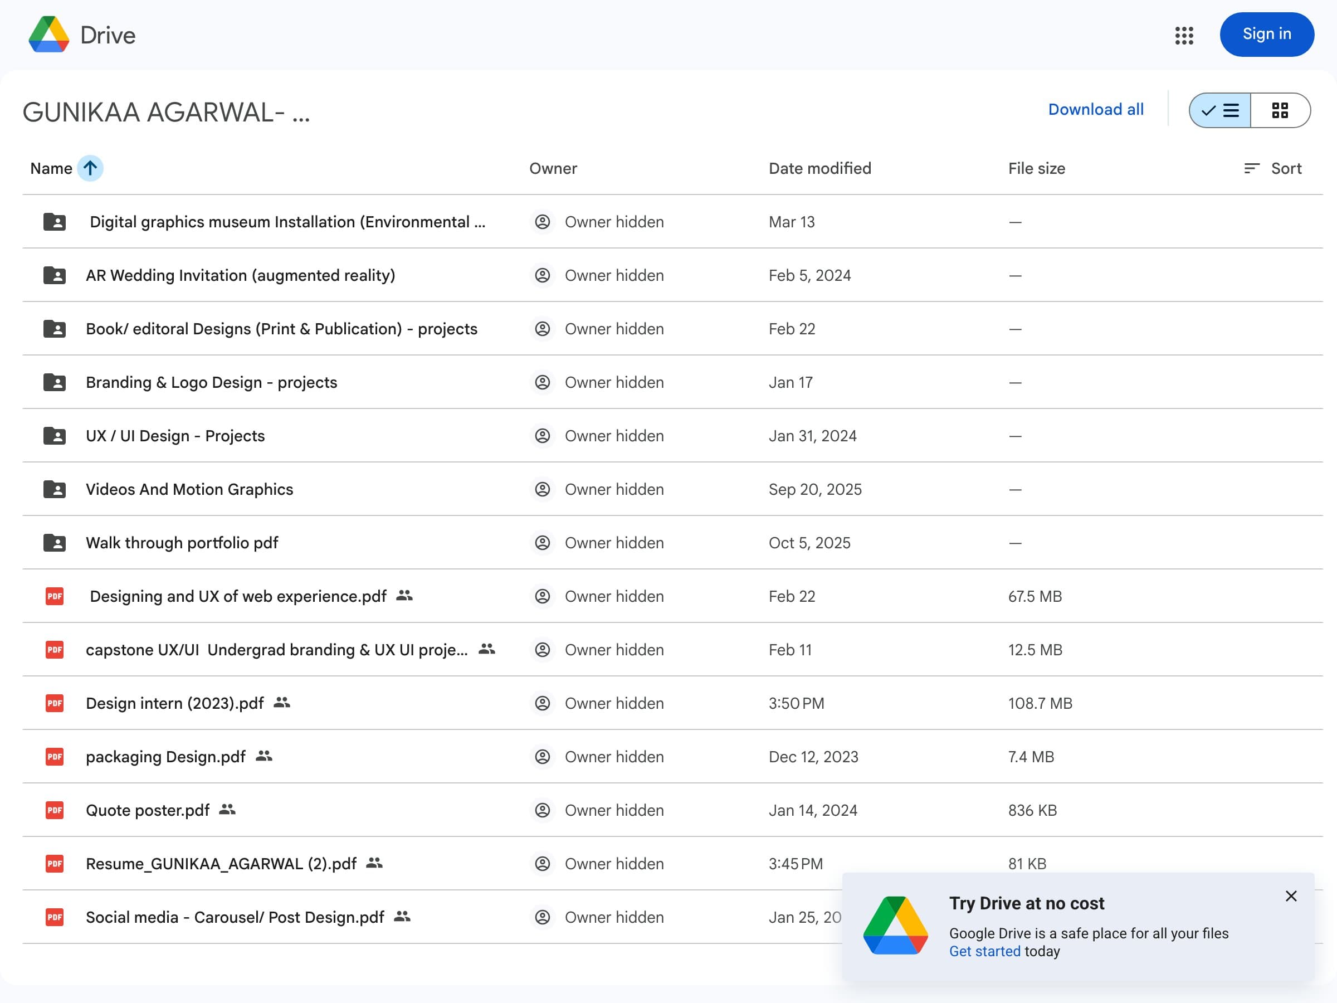Click the PDF icon for Quote poster.pdf
The image size is (1337, 1003).
coord(55,810)
